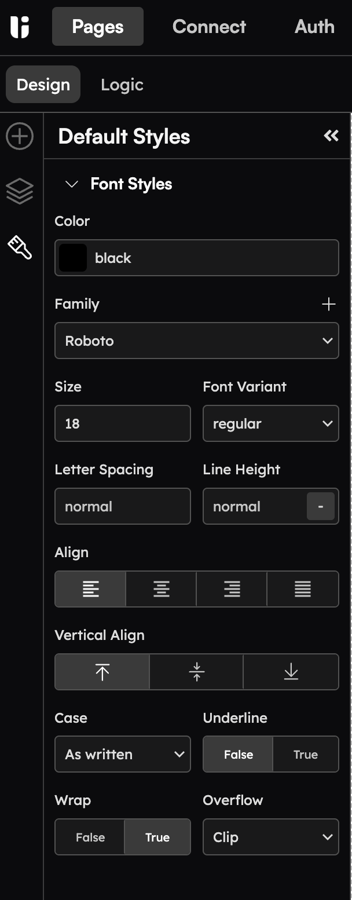Select False for Underline option
This screenshot has width=352, height=900.
(239, 755)
